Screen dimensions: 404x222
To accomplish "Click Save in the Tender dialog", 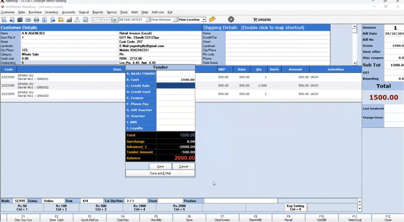I will click(160, 166).
